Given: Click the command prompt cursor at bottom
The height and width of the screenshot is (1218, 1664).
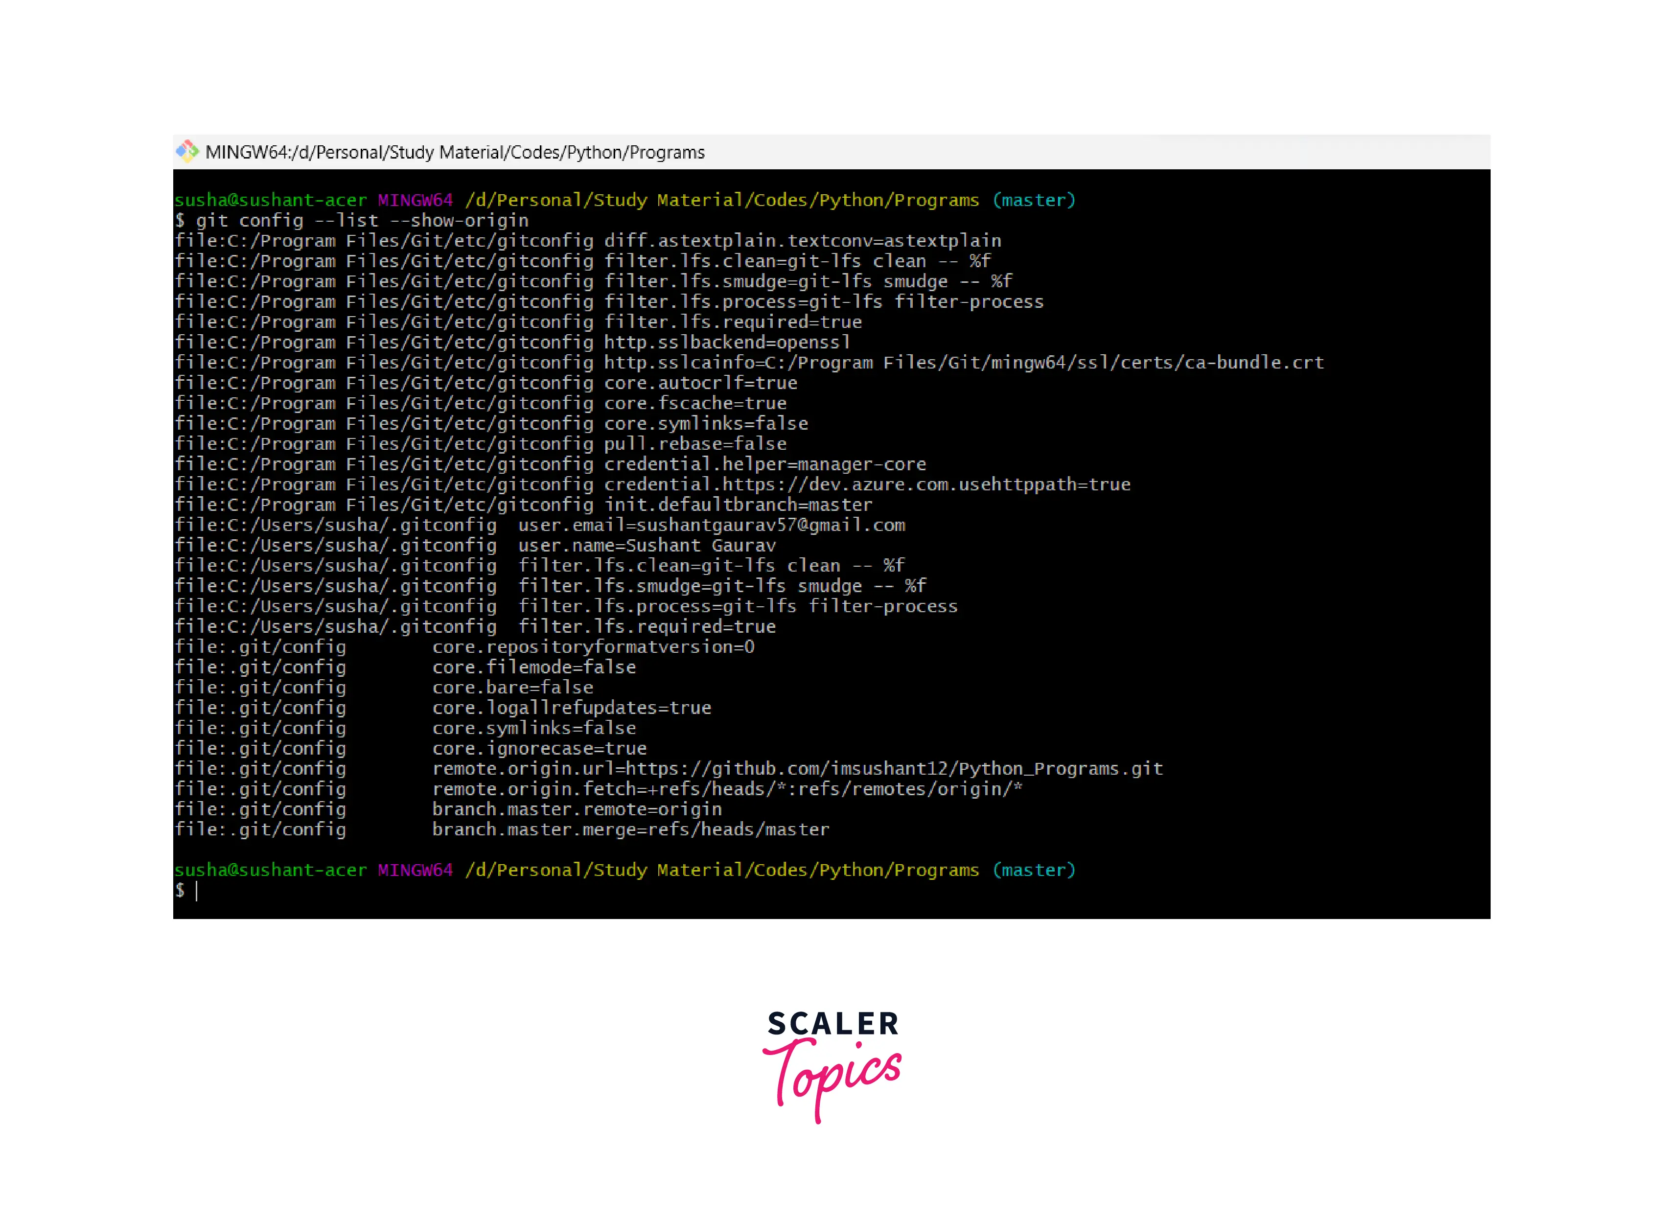Looking at the screenshot, I should (x=196, y=891).
